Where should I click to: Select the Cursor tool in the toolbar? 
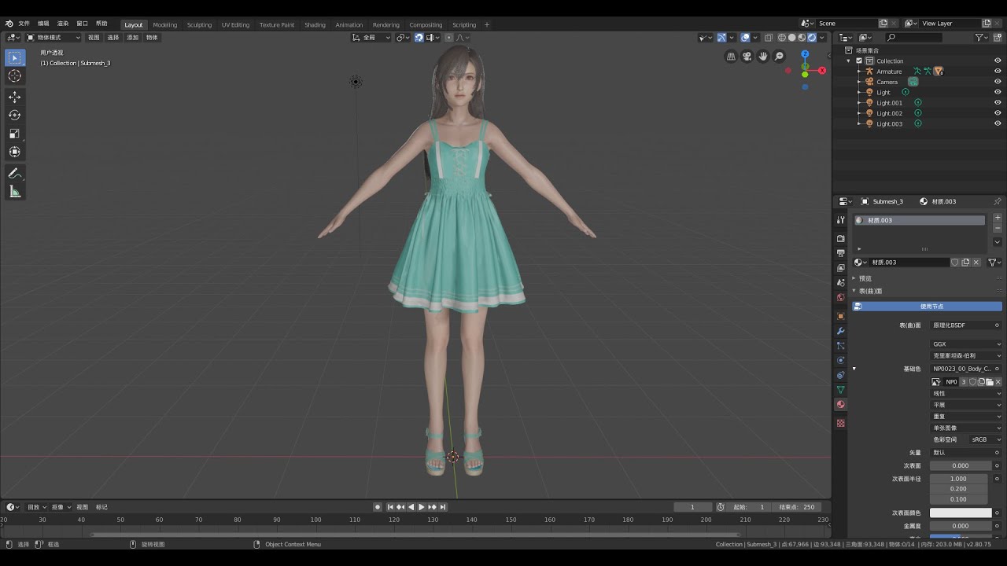[15, 75]
